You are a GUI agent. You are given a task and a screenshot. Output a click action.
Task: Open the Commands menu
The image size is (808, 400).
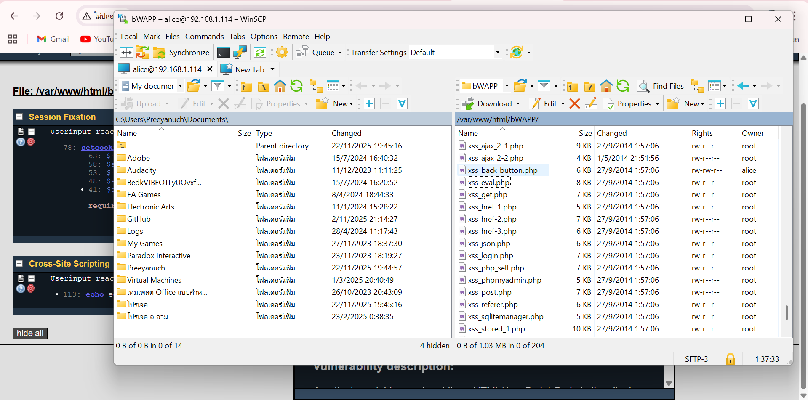(204, 37)
